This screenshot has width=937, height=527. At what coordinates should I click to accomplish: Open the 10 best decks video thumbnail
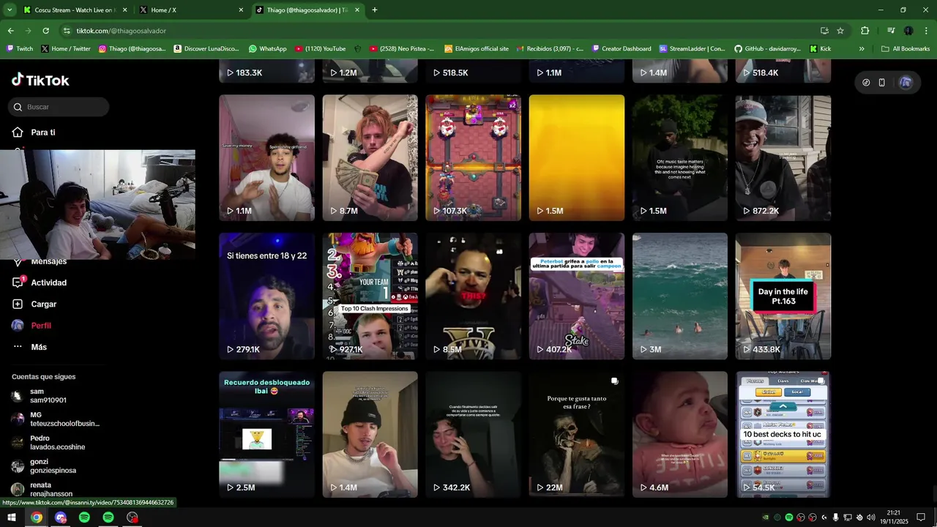point(783,434)
